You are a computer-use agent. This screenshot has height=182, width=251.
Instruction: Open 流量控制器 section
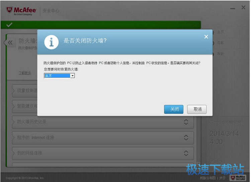point(25,90)
